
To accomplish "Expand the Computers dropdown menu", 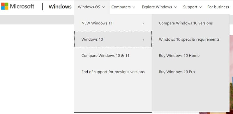I will pos(123,7).
